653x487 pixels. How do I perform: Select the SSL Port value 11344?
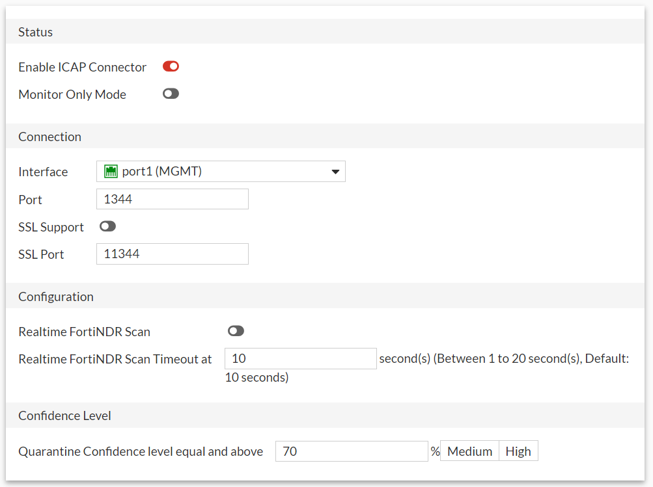coord(172,254)
